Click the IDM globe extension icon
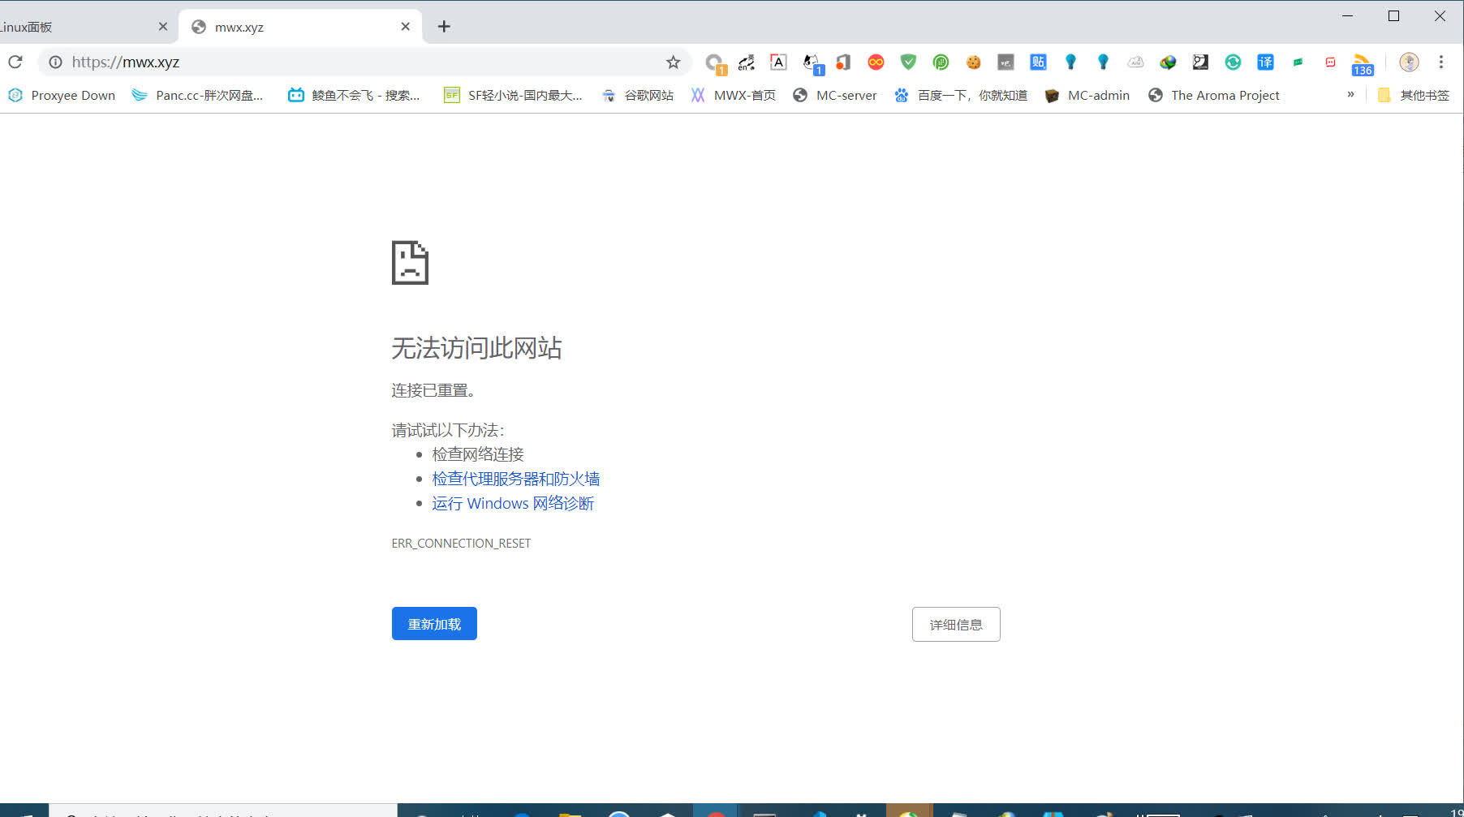Screen dimensions: 1464x817 pyautogui.click(x=1168, y=62)
